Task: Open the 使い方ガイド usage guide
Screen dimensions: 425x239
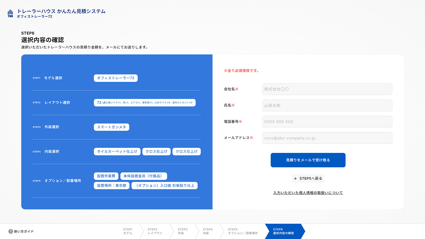Action: click(x=24, y=231)
